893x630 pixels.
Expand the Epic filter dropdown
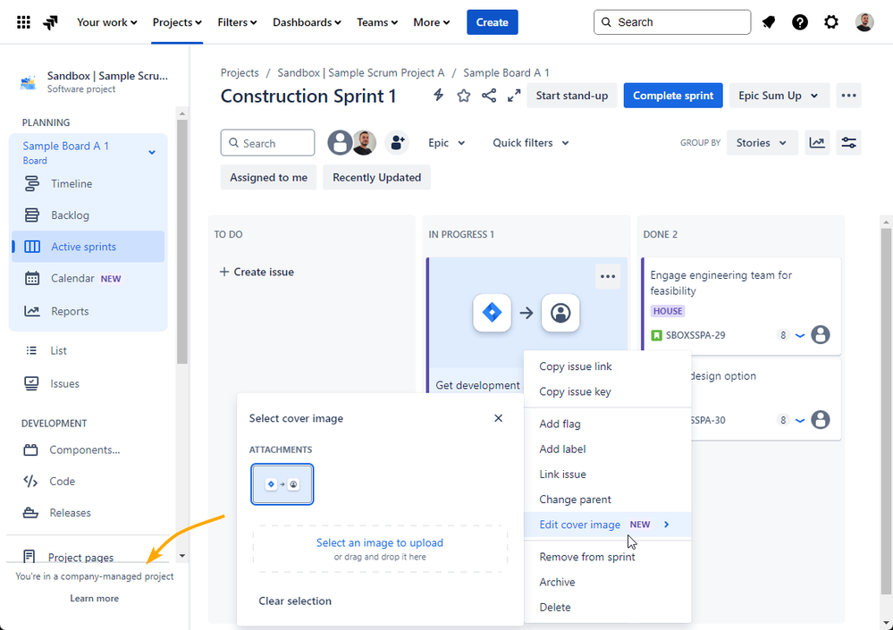pos(447,143)
